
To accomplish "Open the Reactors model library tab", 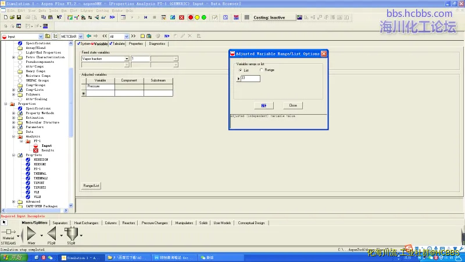I will [128, 223].
